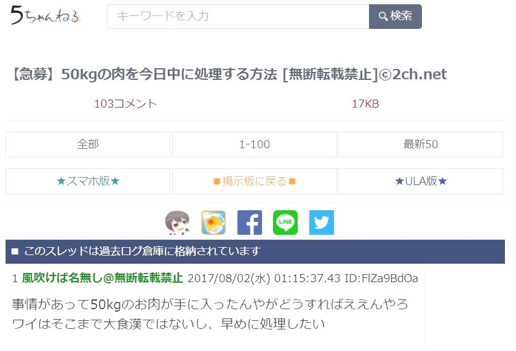The width and height of the screenshot is (516, 351).
Task: Click the 17KB size label
Action: (365, 104)
